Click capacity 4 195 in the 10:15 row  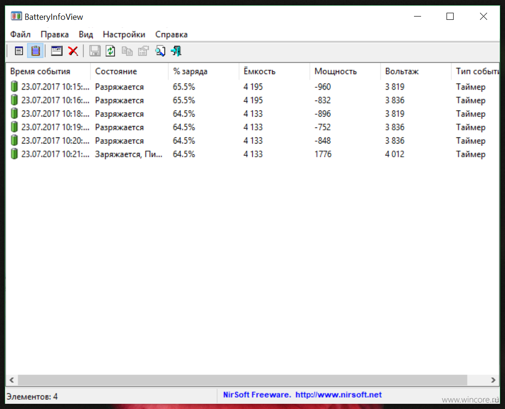click(x=253, y=87)
